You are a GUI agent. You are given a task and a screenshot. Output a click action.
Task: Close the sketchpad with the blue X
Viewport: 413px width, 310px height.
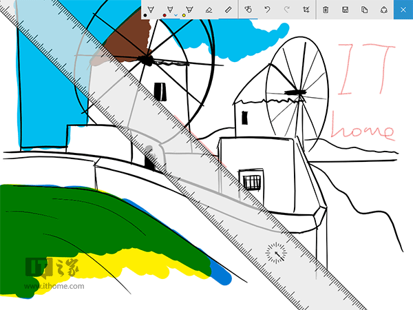click(x=403, y=10)
